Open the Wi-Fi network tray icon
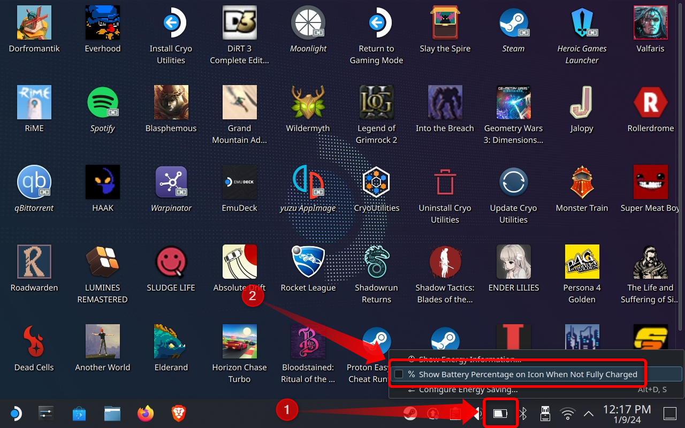Screen dimensions: 685x428 point(567,414)
